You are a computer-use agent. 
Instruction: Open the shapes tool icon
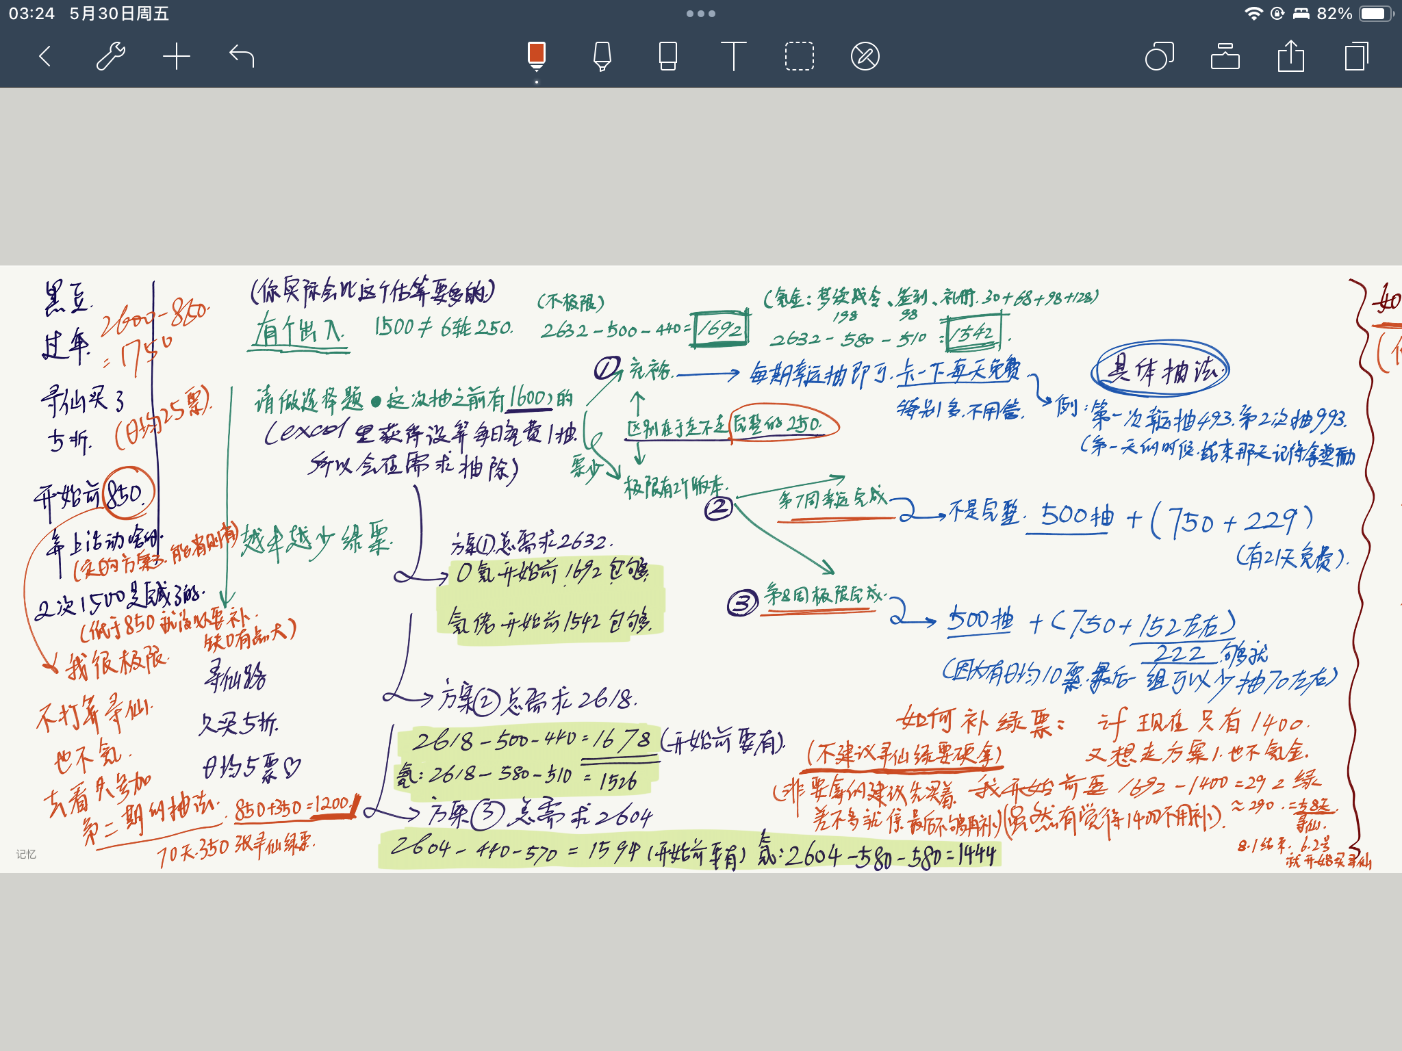tap(1159, 56)
